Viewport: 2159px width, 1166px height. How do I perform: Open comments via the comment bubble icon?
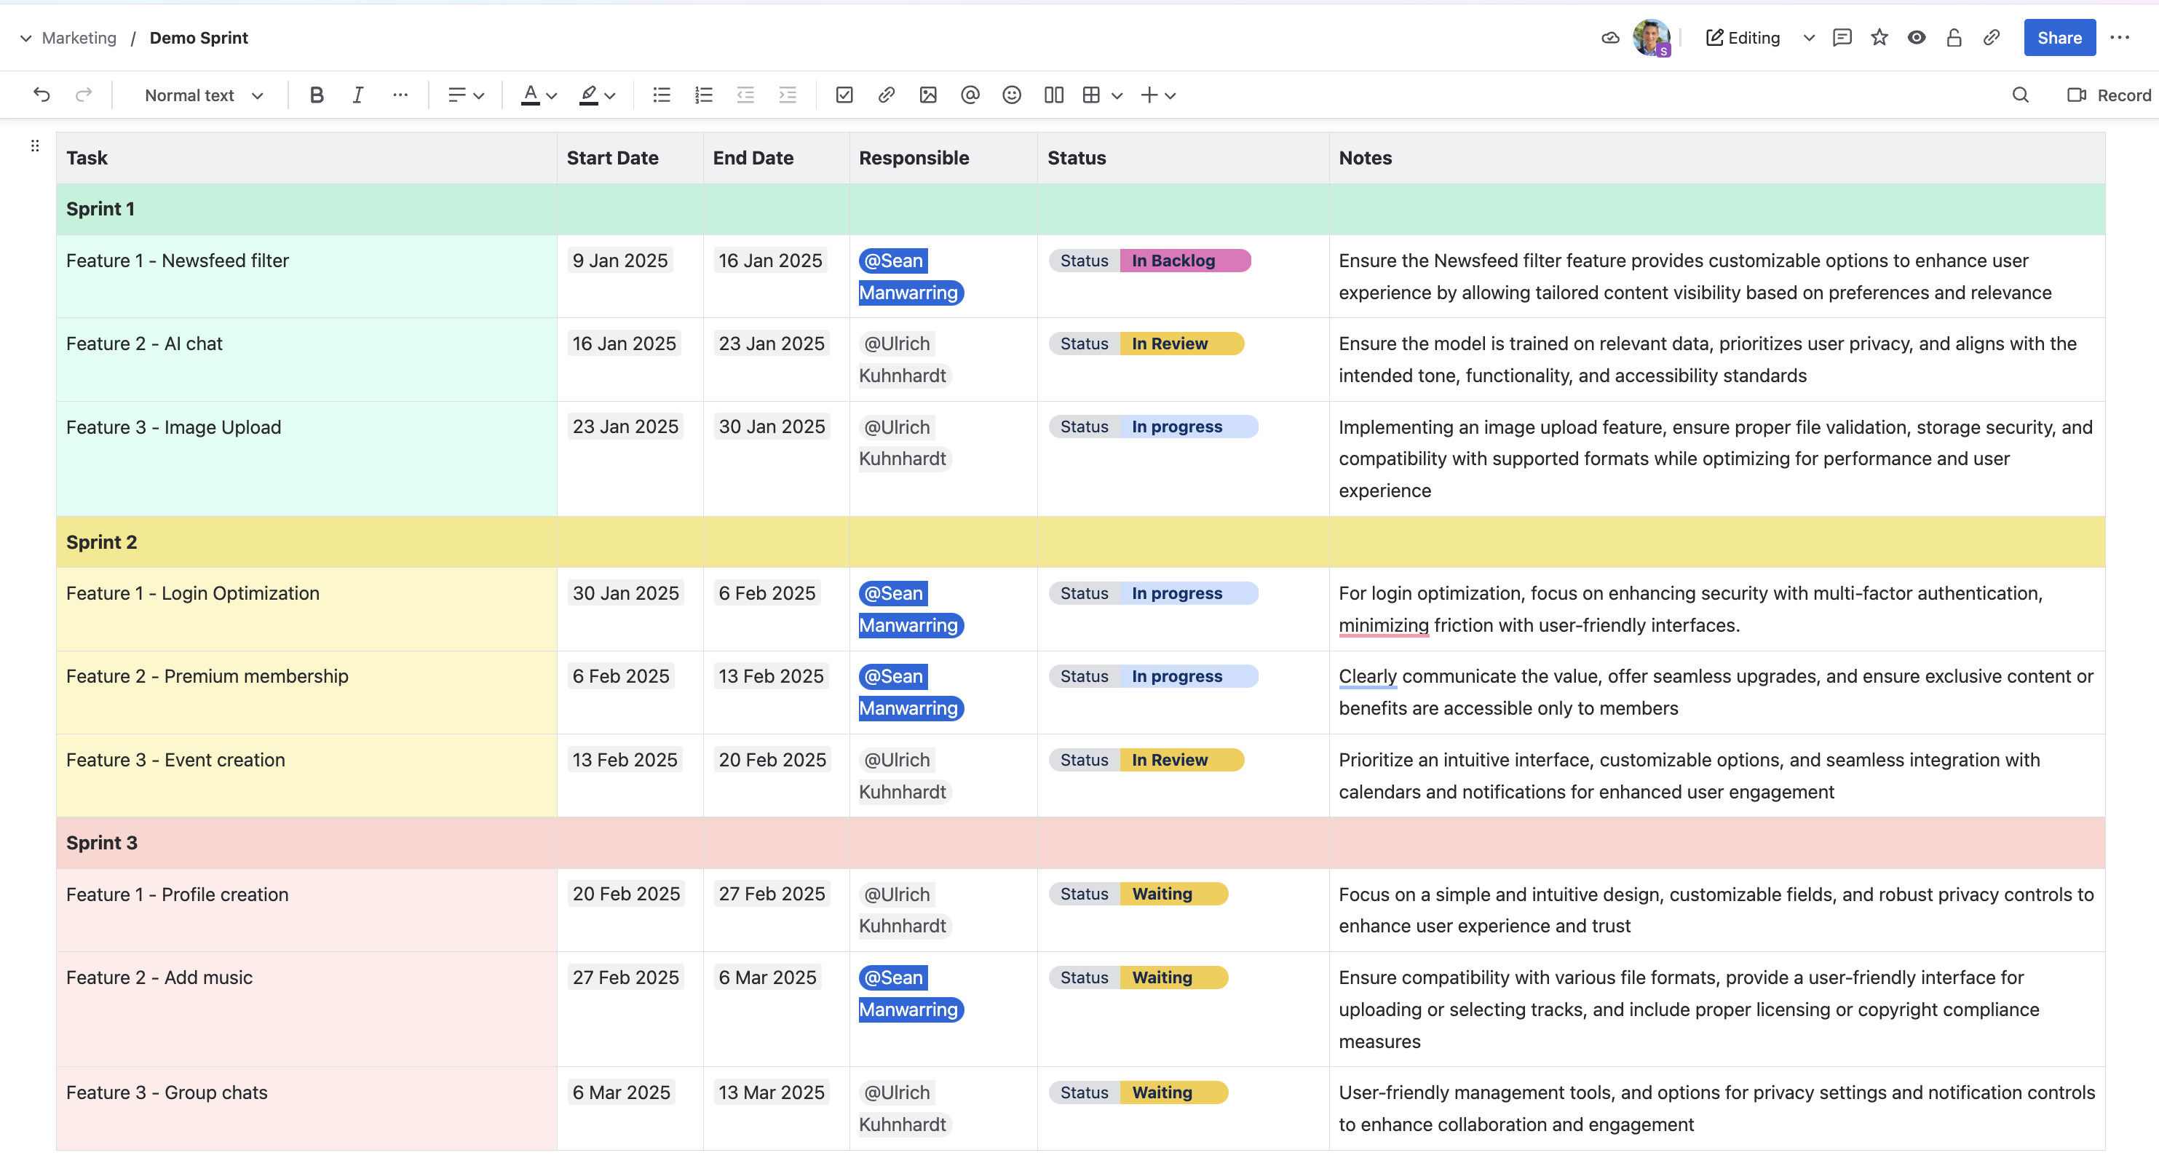pos(1842,38)
